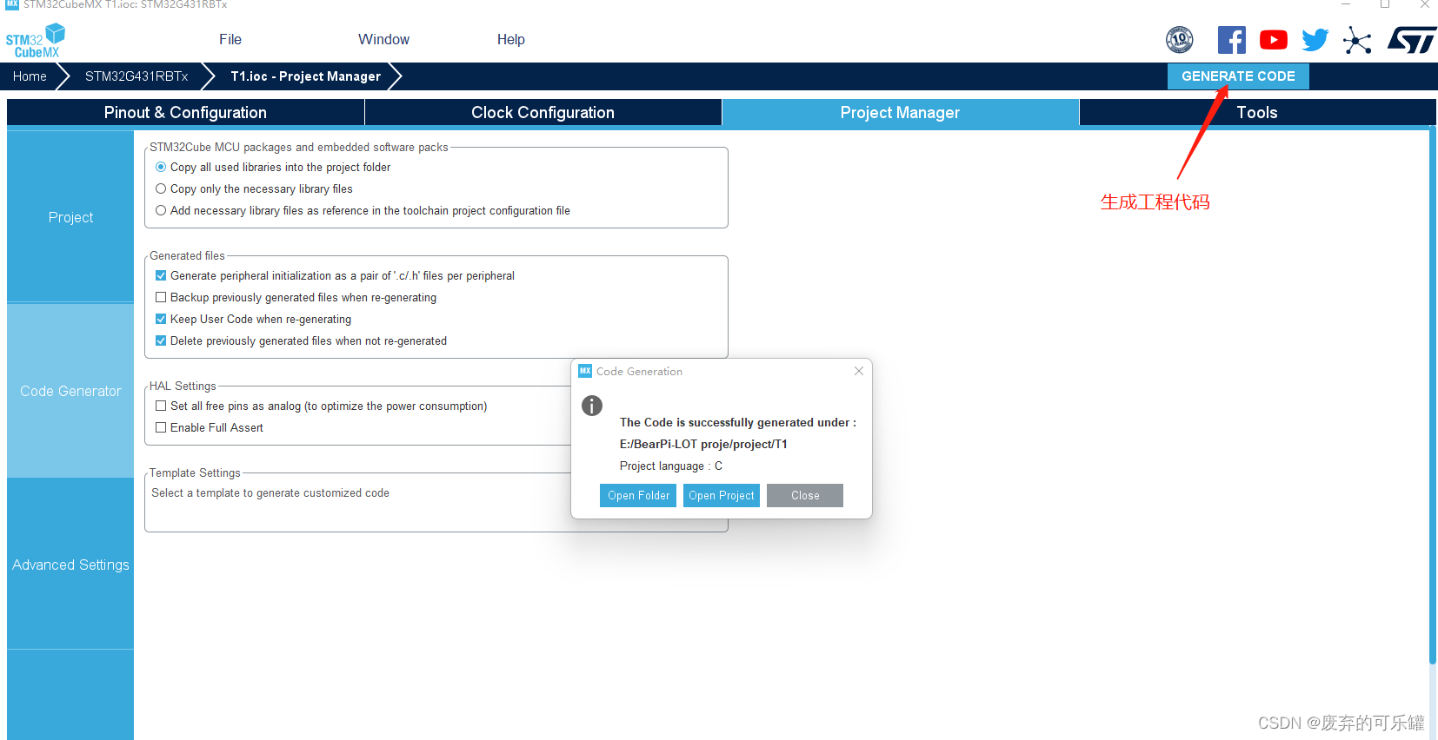Viewport: 1438px width, 740px height.
Task: Select Copy only the necessary library files
Action: pos(161,188)
